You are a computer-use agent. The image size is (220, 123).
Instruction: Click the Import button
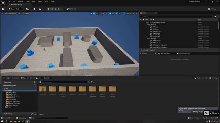15,78
